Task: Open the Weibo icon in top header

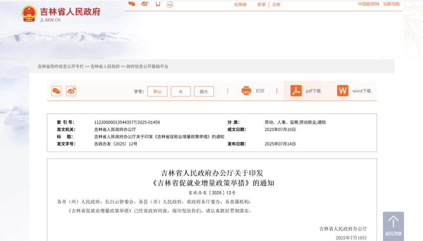Action: tap(145, 4)
